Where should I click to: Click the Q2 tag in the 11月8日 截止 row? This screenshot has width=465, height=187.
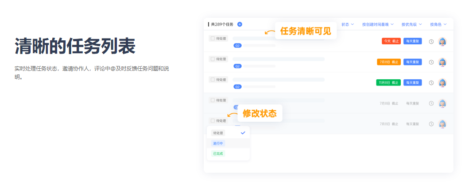(x=237, y=87)
